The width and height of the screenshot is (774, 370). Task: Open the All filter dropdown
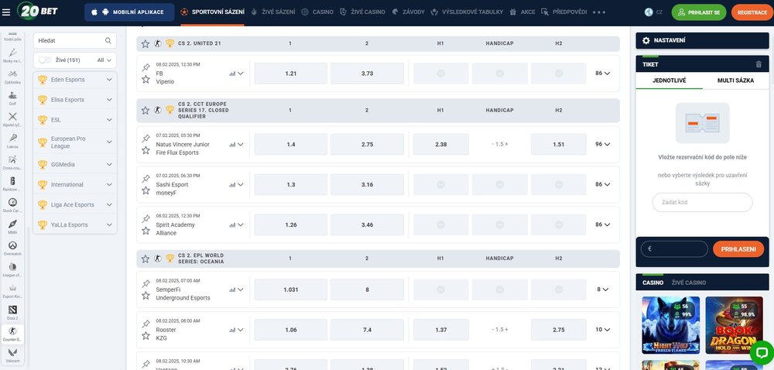105,60
